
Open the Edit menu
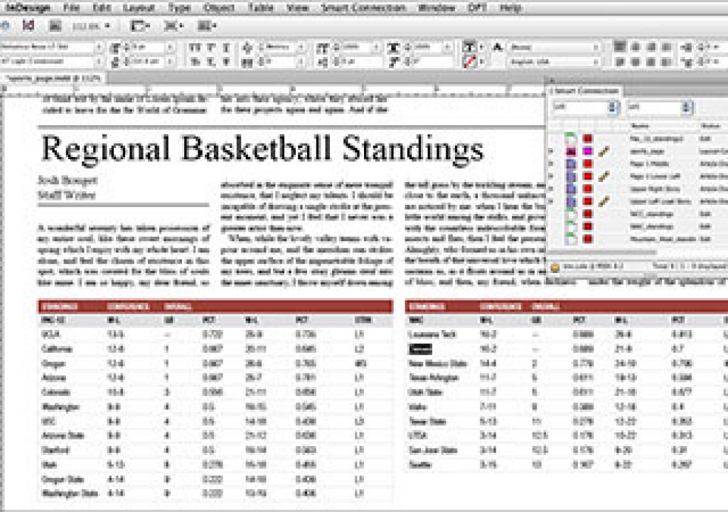pyautogui.click(x=102, y=7)
